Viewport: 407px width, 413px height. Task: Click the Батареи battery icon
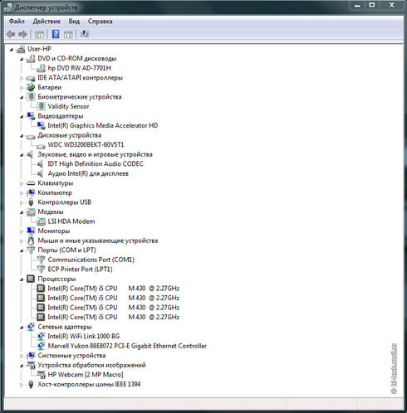pyautogui.click(x=31, y=87)
